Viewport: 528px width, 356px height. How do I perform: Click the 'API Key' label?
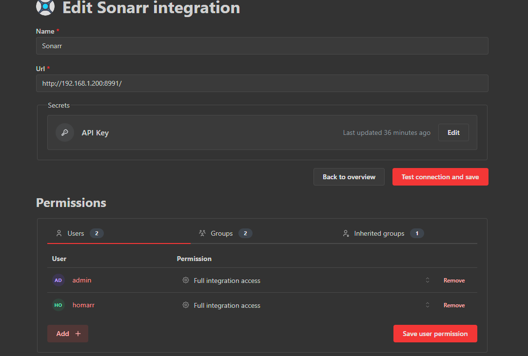point(95,133)
